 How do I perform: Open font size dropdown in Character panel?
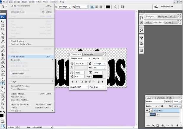point(86,64)
